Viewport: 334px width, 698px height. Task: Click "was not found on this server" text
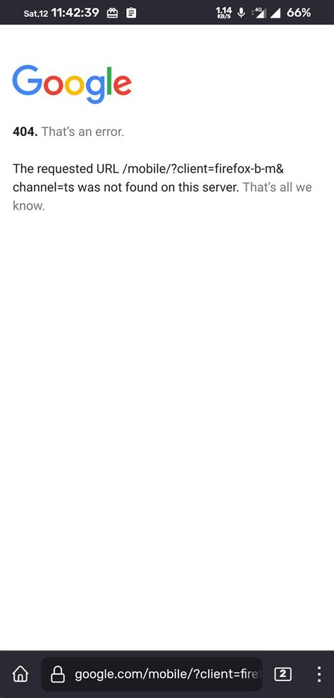(x=159, y=187)
